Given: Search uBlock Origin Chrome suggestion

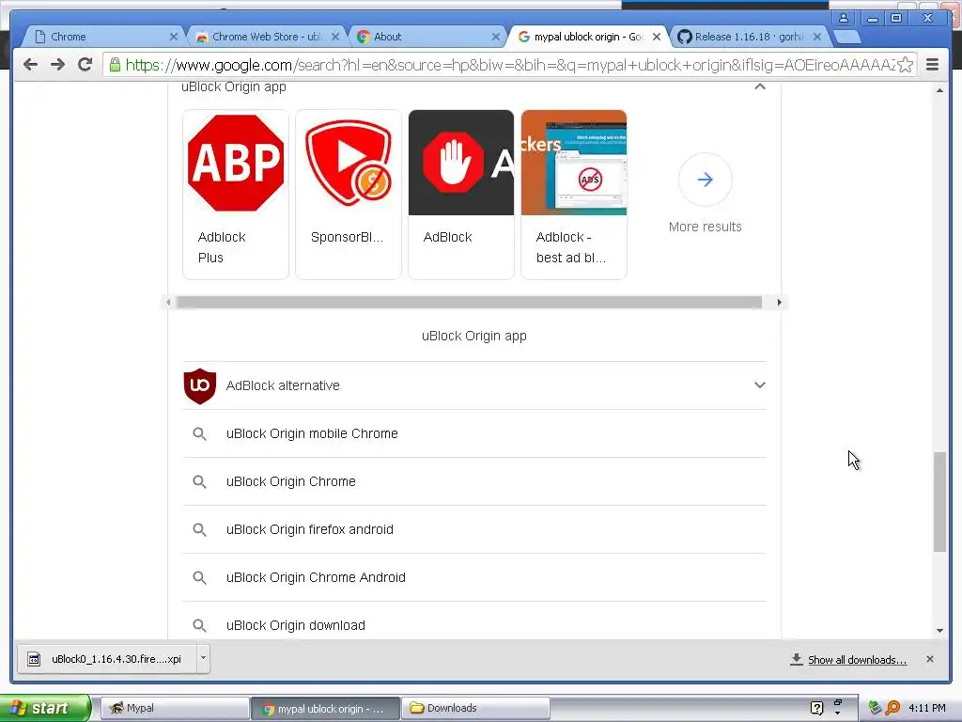Looking at the screenshot, I should pyautogui.click(x=474, y=481).
